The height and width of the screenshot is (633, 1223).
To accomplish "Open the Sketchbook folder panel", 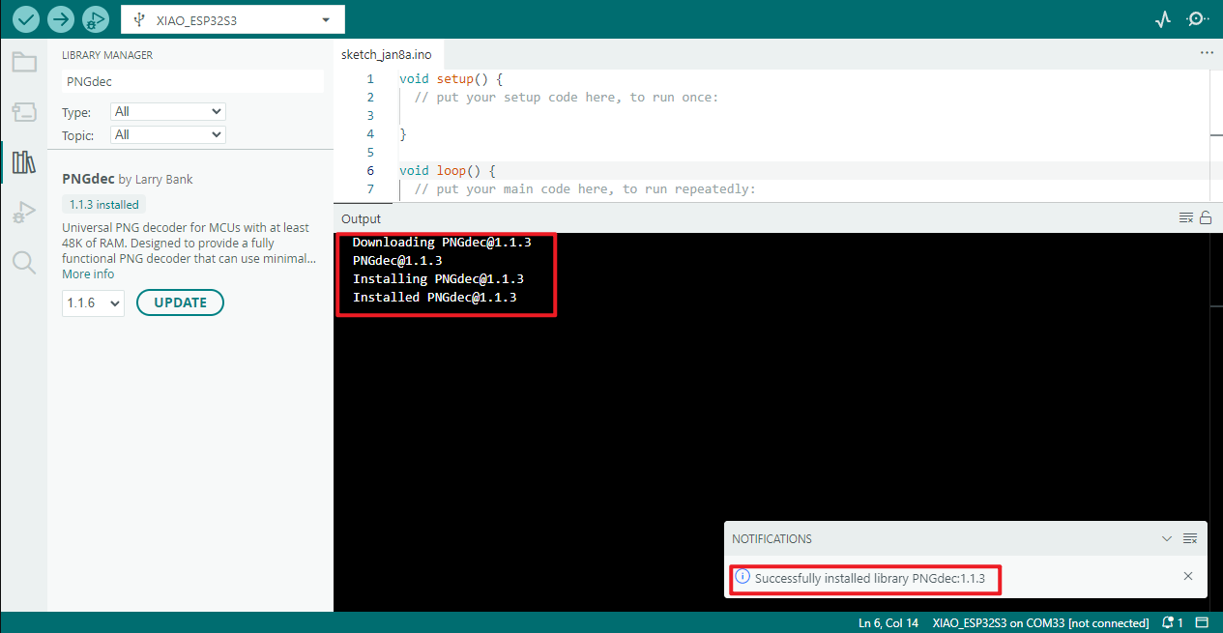I will click(x=23, y=63).
